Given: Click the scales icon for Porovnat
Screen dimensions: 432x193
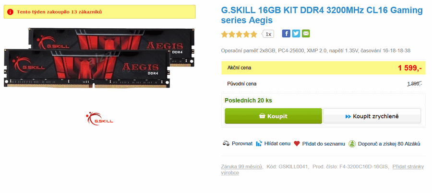Looking at the screenshot, I should (226, 144).
